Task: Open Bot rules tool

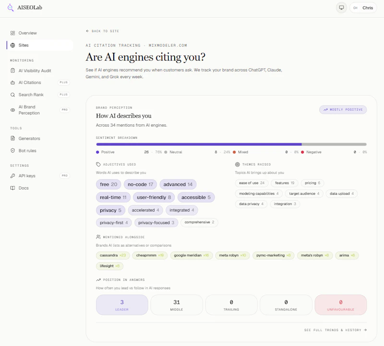Action: pyautogui.click(x=40, y=151)
